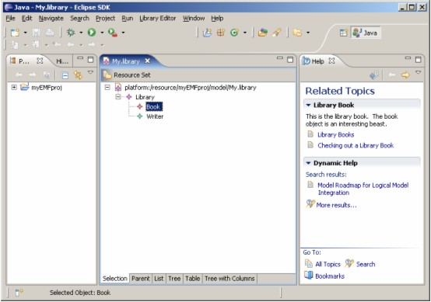Open the New Java Class dropdown arrow
The image size is (431, 302).
tap(245, 33)
